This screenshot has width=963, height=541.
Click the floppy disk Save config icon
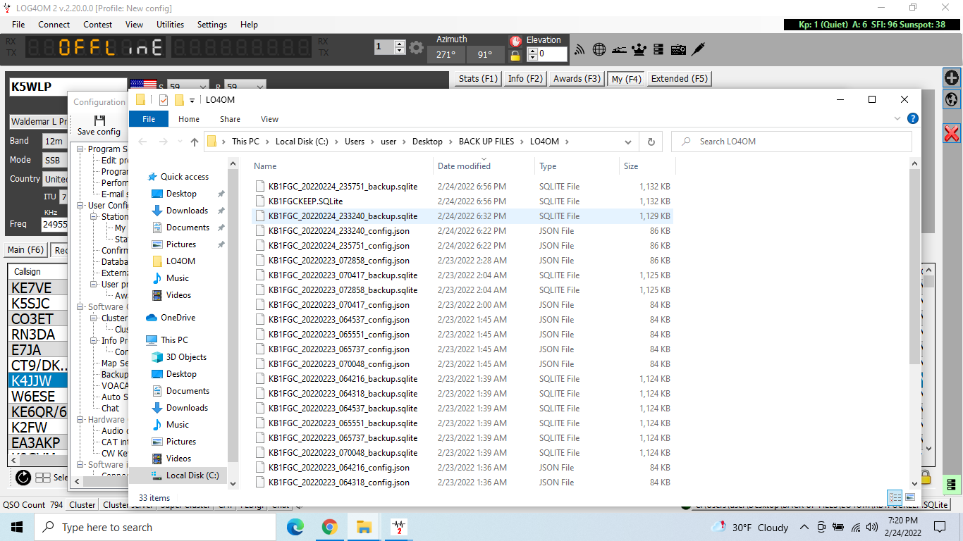99,120
